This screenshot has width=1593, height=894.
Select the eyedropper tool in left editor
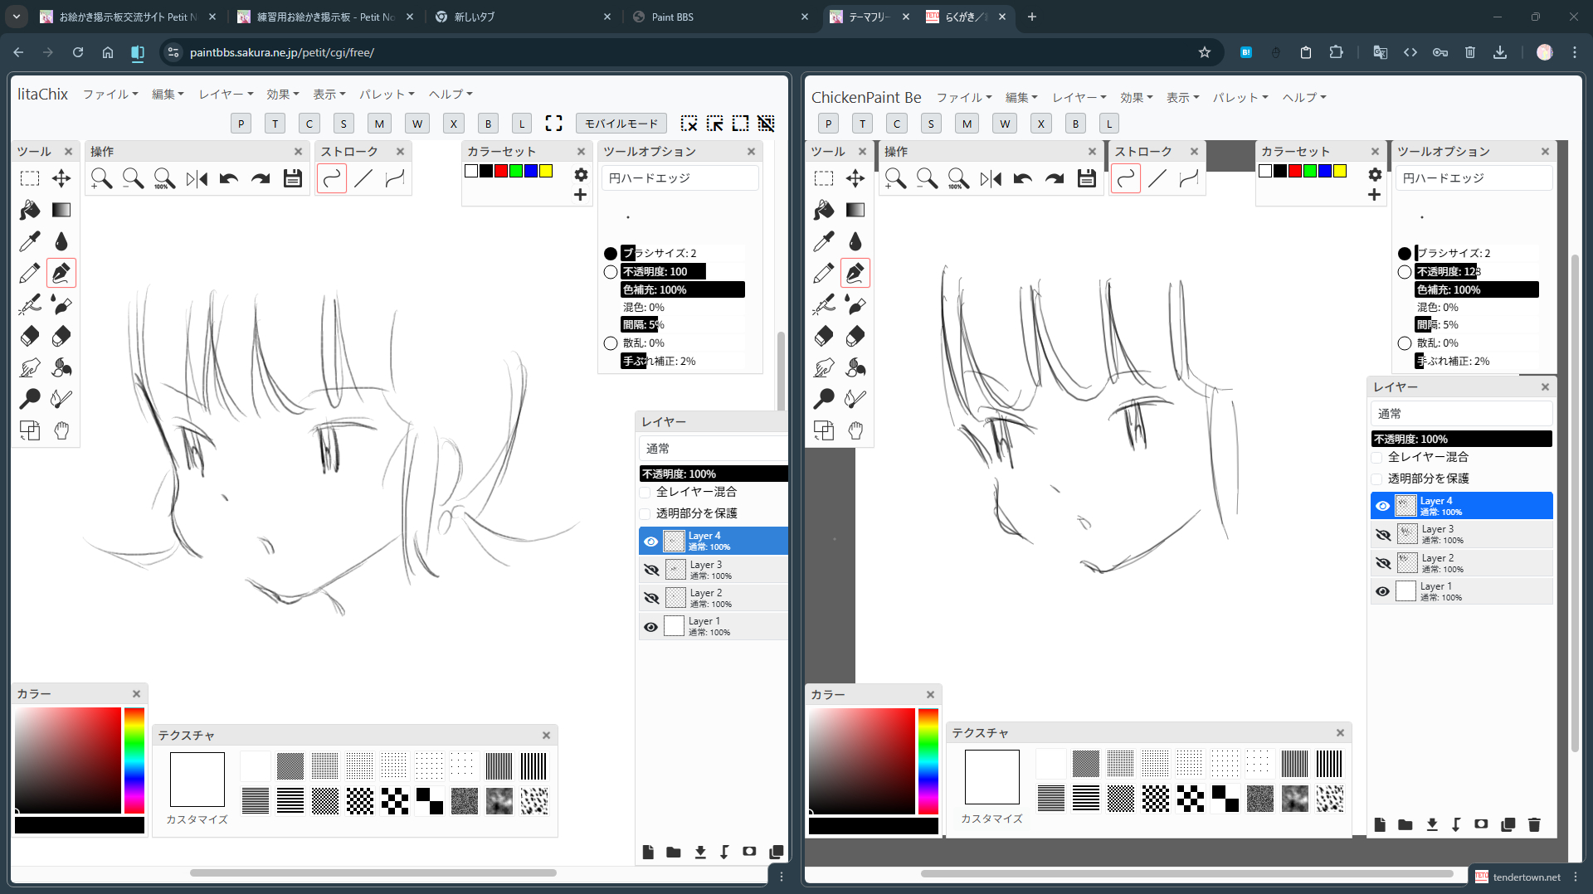point(30,241)
